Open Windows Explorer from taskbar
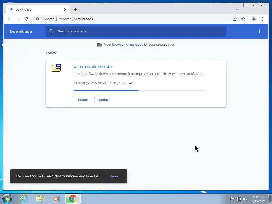Screen dimensions: 272x204 point(40,199)
